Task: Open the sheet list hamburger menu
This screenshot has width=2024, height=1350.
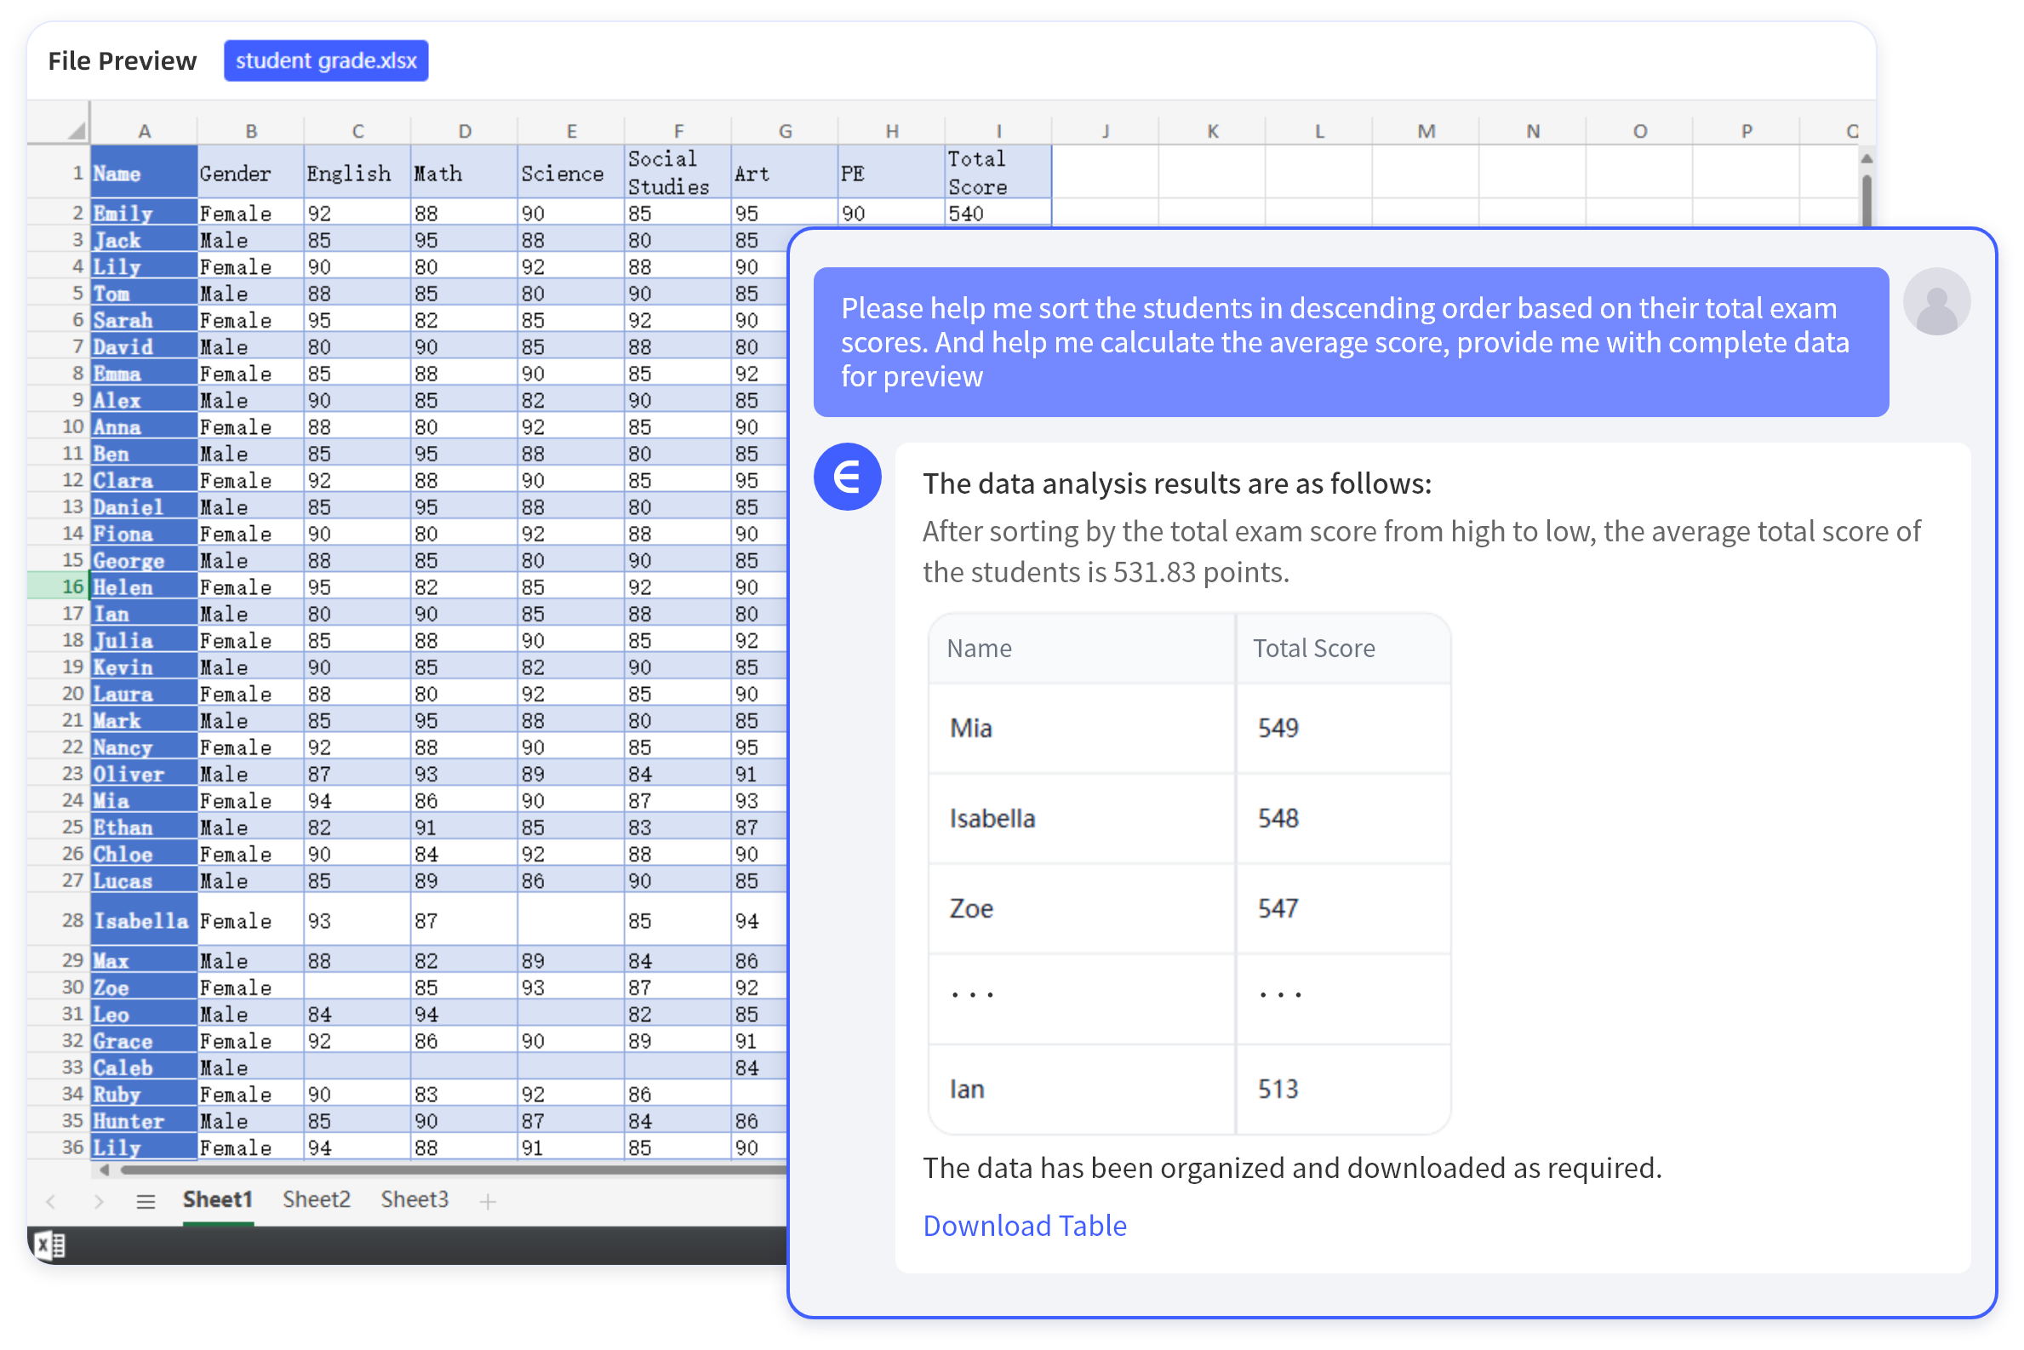Action: click(146, 1200)
